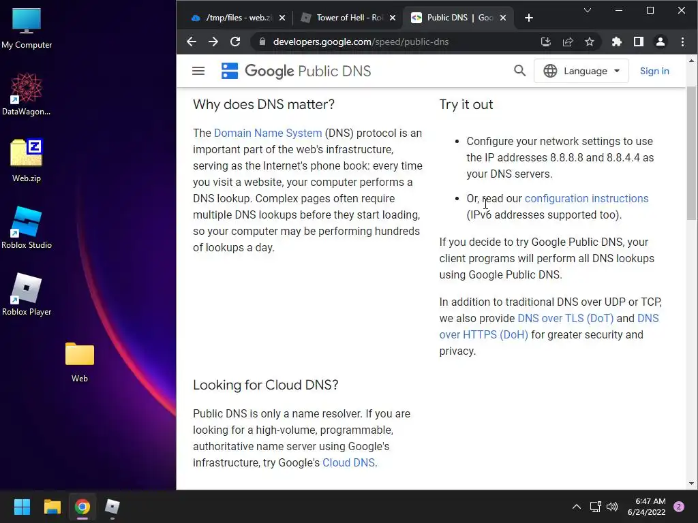Click the Google Public DNS logo

point(296,71)
